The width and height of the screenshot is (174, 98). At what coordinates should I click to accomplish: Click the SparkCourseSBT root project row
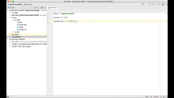coord(27,10)
